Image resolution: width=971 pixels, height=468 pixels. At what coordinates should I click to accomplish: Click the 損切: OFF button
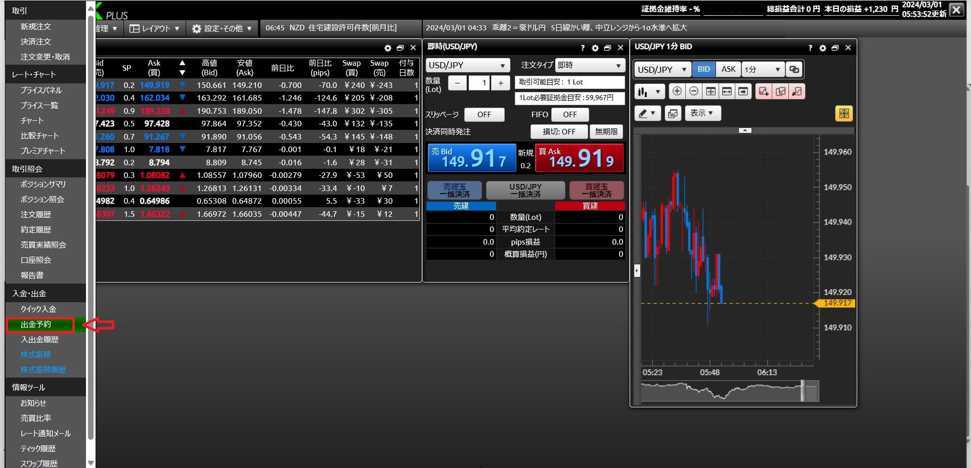[x=559, y=132]
